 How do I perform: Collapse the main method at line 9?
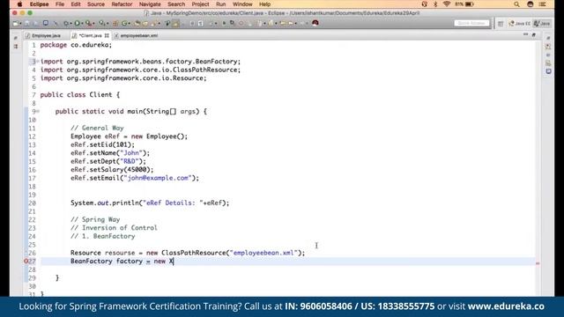(x=38, y=112)
